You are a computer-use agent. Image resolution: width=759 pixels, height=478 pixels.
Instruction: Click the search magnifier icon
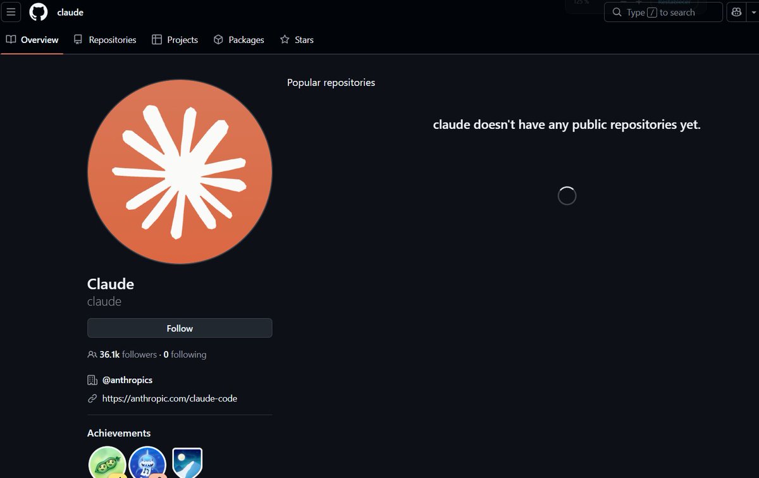coord(617,12)
